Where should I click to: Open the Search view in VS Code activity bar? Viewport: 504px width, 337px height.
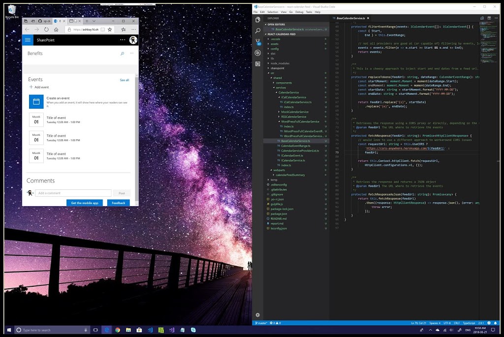[258, 31]
